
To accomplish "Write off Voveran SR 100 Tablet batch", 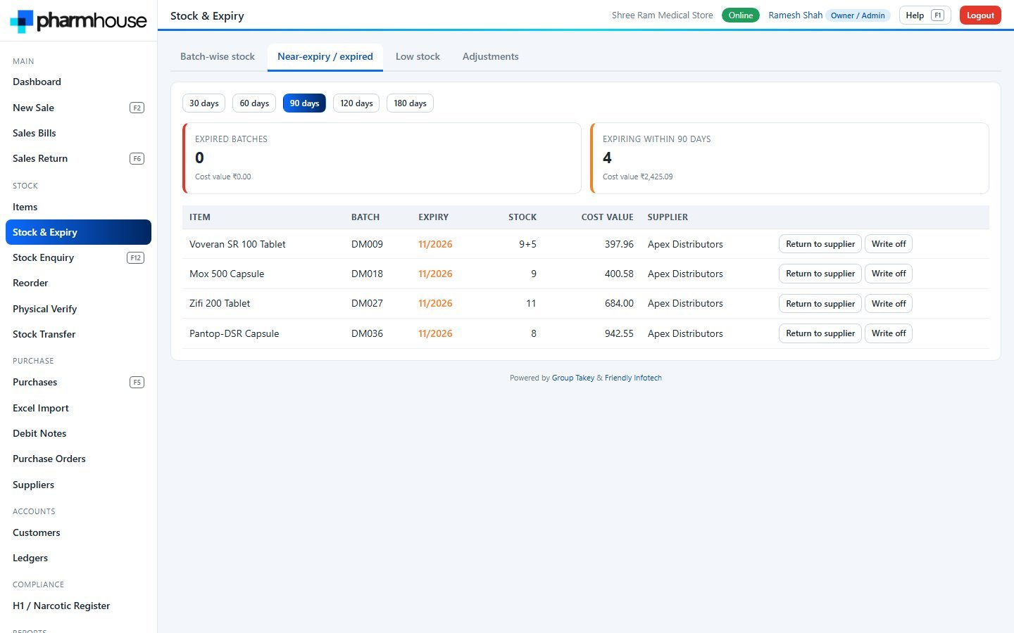I will click(889, 244).
